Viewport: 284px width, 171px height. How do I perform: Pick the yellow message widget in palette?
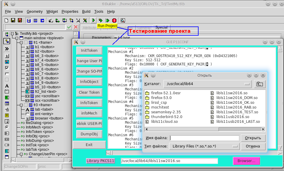click(7, 115)
